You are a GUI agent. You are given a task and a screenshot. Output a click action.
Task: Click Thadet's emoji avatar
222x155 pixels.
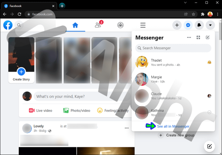[x=142, y=62]
